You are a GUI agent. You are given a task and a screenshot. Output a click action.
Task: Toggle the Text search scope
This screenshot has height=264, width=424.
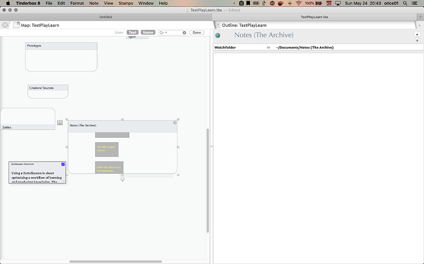[x=133, y=32]
